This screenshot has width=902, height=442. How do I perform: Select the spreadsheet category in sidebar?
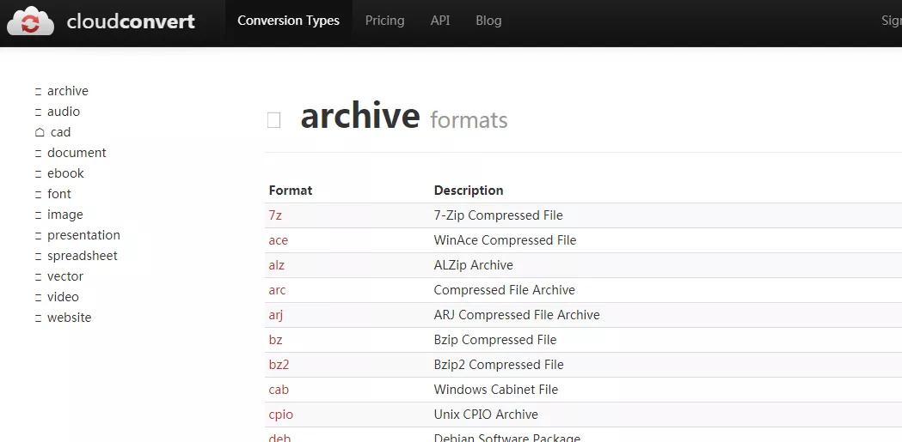[83, 256]
